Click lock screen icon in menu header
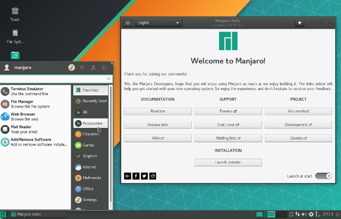Image resolution: width=341 pixels, height=219 pixels. point(82,68)
